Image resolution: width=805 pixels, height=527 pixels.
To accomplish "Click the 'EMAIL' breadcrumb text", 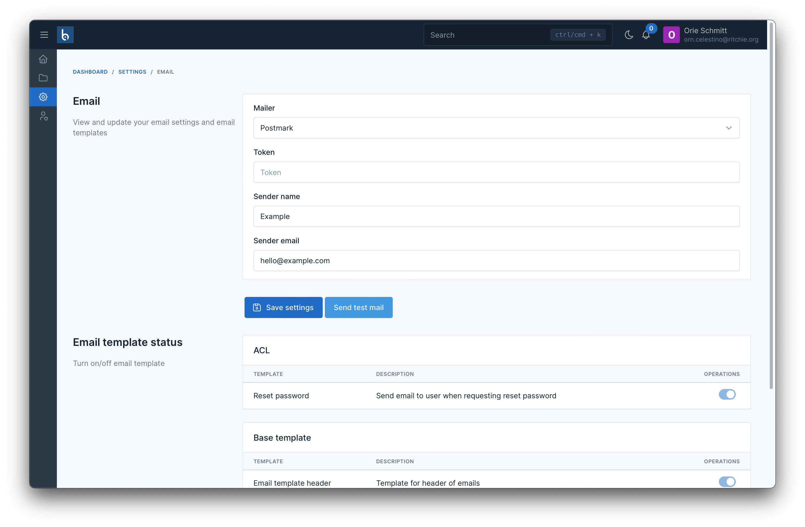I will (x=165, y=72).
